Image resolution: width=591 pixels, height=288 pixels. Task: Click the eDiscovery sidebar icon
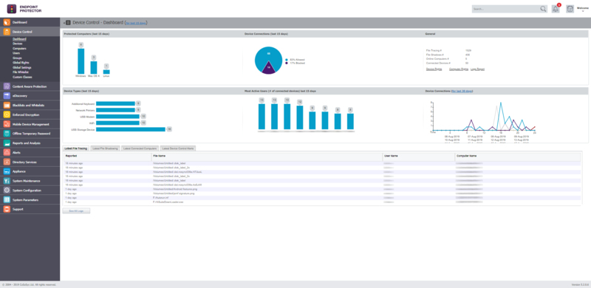click(7, 96)
